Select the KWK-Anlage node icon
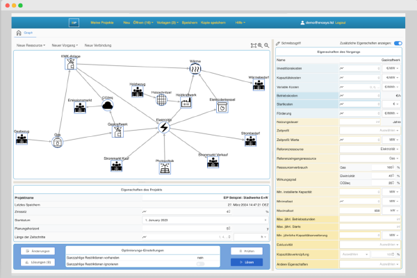Viewport: 417px width, 278px height. pyautogui.click(x=71, y=64)
